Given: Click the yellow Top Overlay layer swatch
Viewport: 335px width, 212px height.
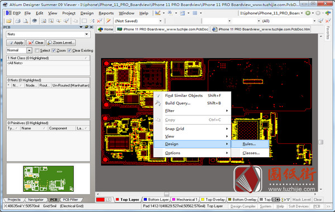Looking at the screenshot, I should click(x=203, y=200).
